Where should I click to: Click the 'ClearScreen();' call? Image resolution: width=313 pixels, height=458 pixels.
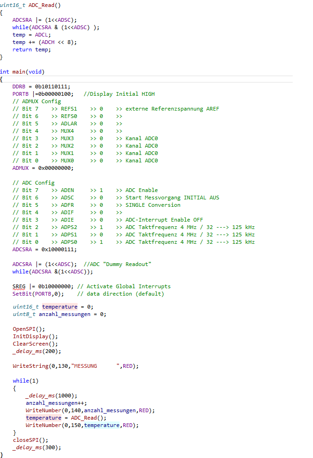[35, 344]
